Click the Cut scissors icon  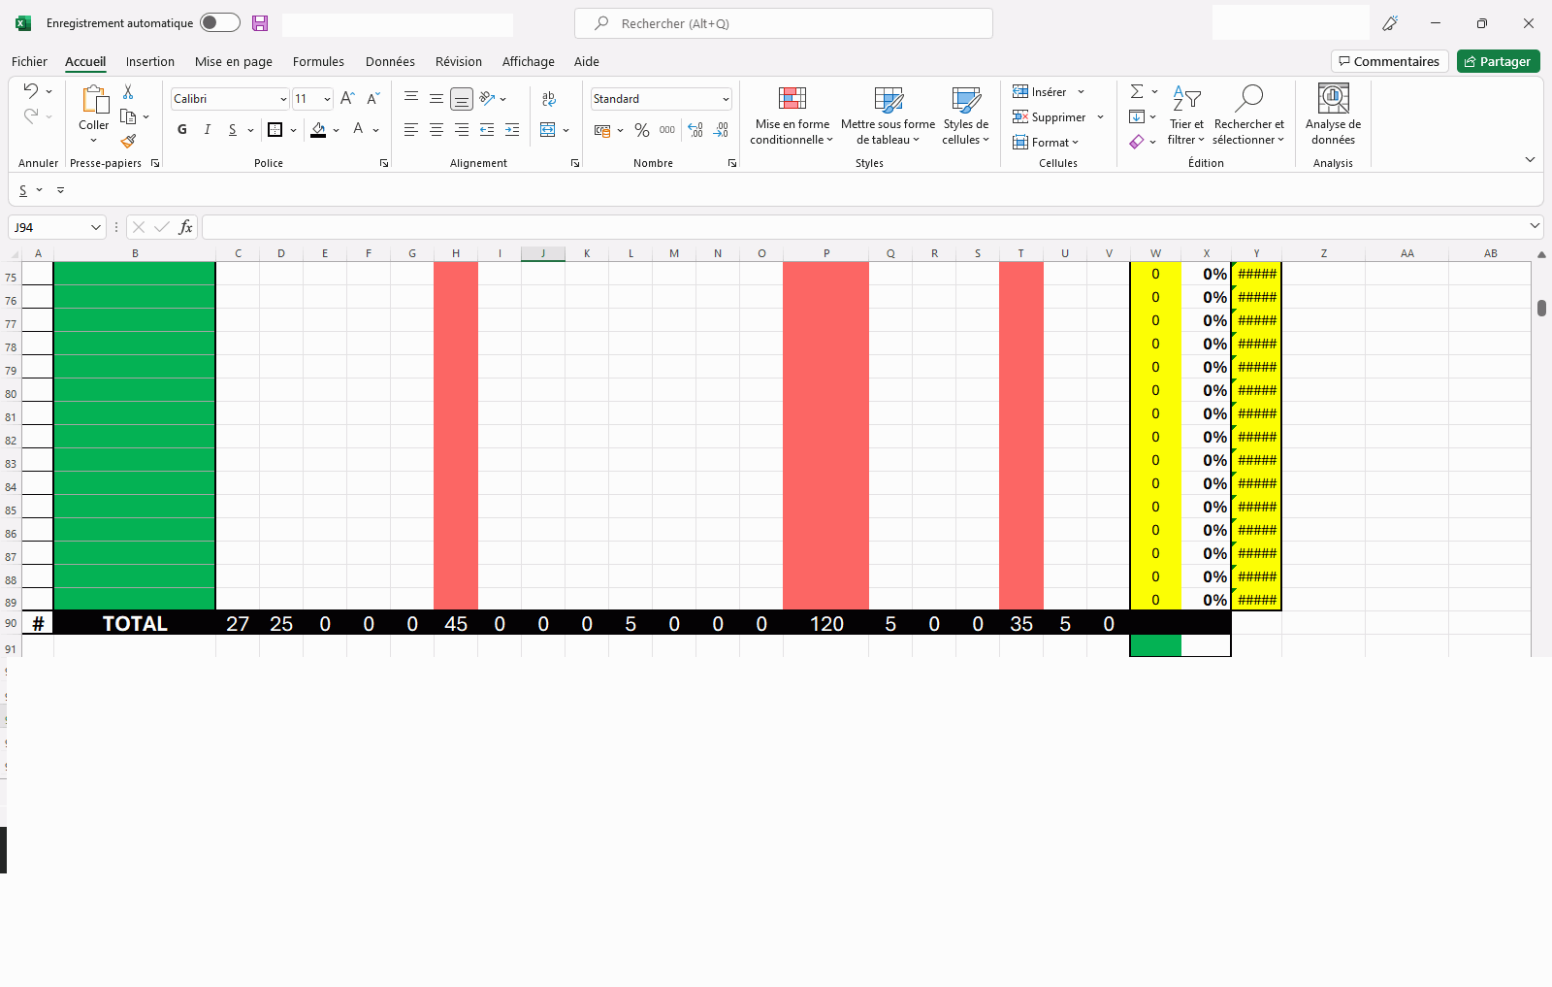(128, 92)
